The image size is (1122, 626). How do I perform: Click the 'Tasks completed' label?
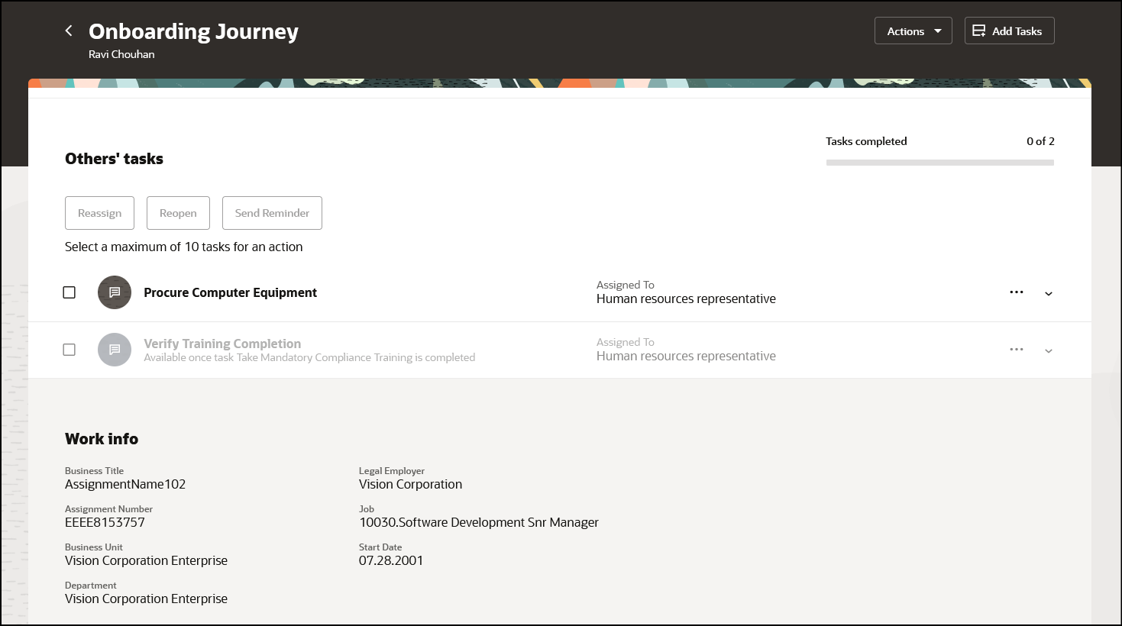(866, 141)
